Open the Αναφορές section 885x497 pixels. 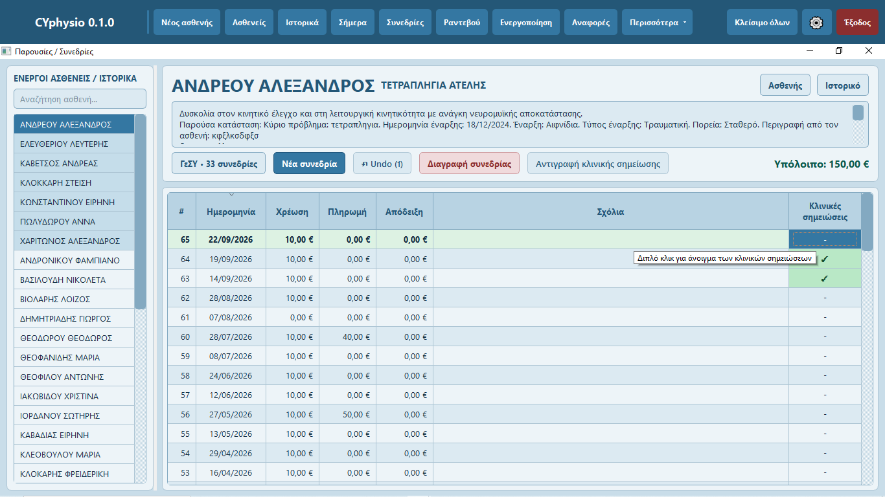click(591, 22)
